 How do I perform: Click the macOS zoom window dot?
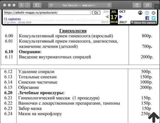click(x=14, y=5)
